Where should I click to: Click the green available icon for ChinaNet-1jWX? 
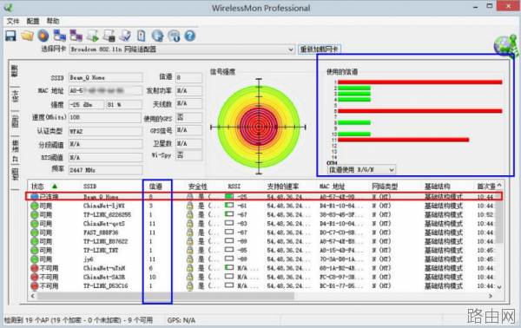(34, 206)
